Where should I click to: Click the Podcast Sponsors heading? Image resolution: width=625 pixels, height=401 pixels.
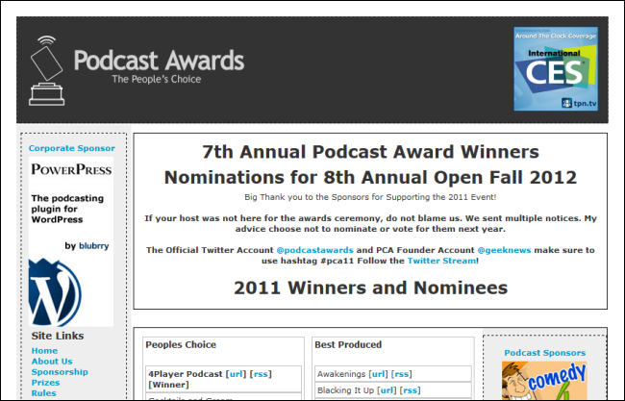pos(545,353)
